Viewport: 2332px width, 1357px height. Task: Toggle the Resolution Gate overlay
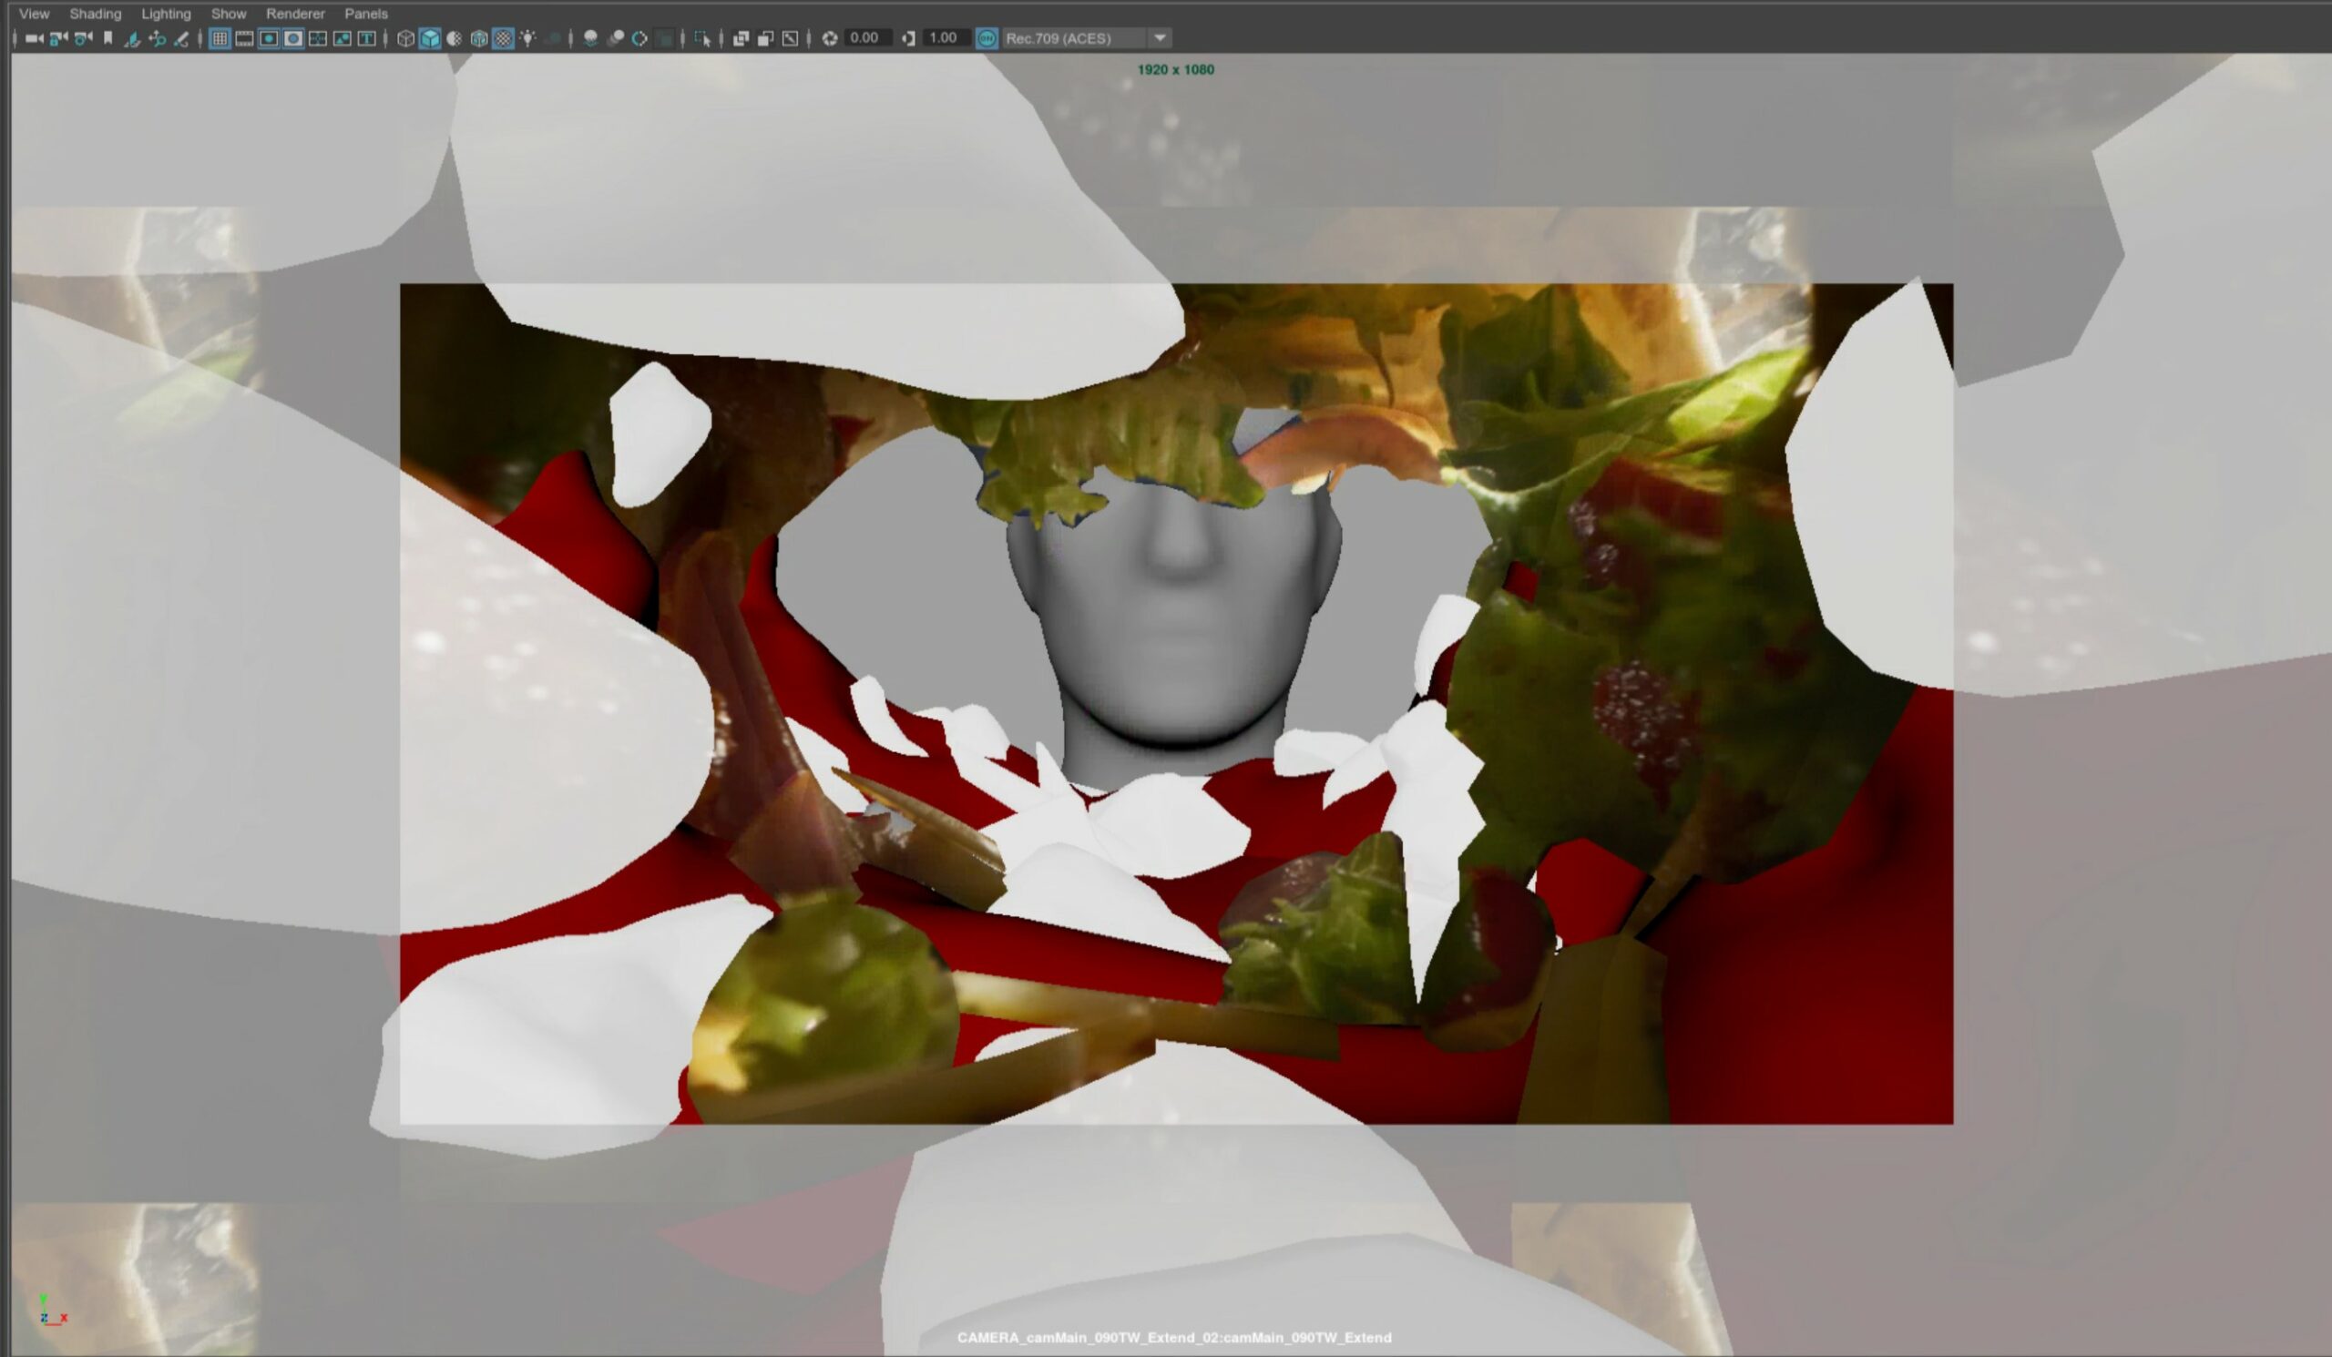coord(269,38)
